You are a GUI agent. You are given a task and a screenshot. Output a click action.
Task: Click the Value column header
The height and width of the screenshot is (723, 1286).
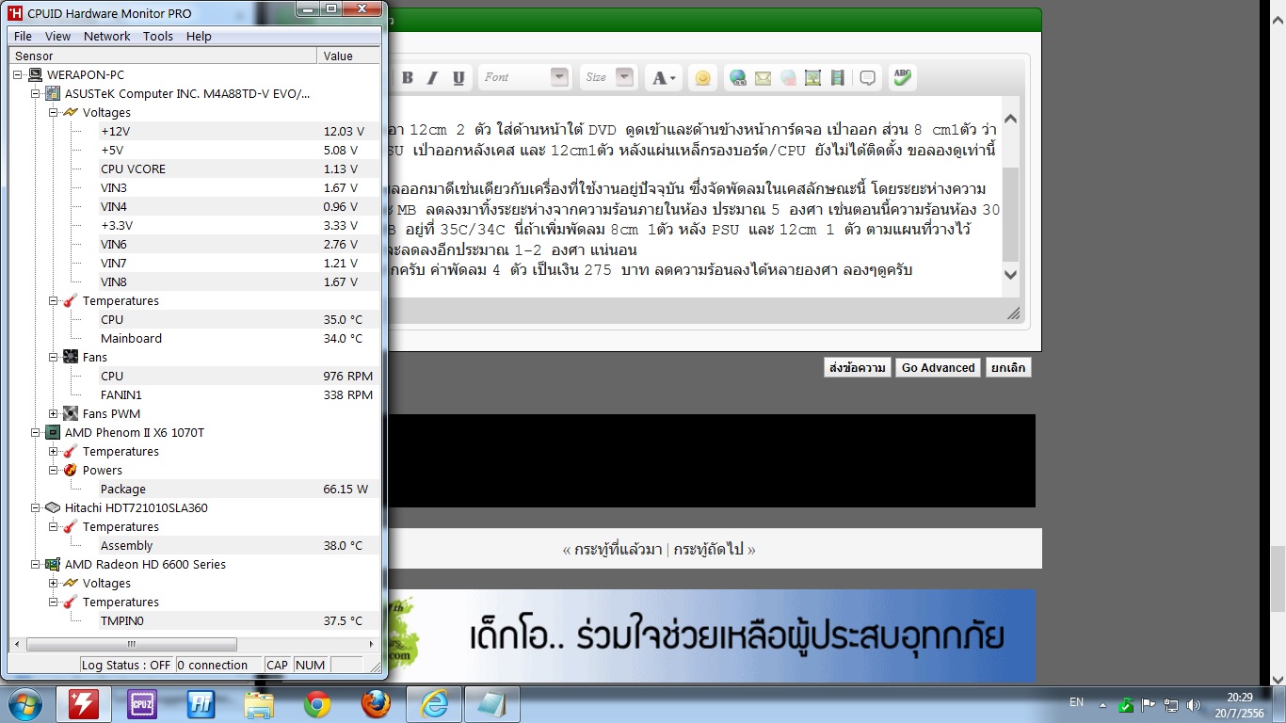(349, 56)
